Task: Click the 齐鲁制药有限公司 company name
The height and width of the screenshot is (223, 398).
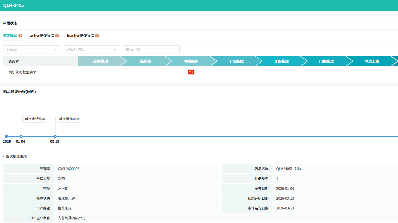Action: click(x=72, y=218)
